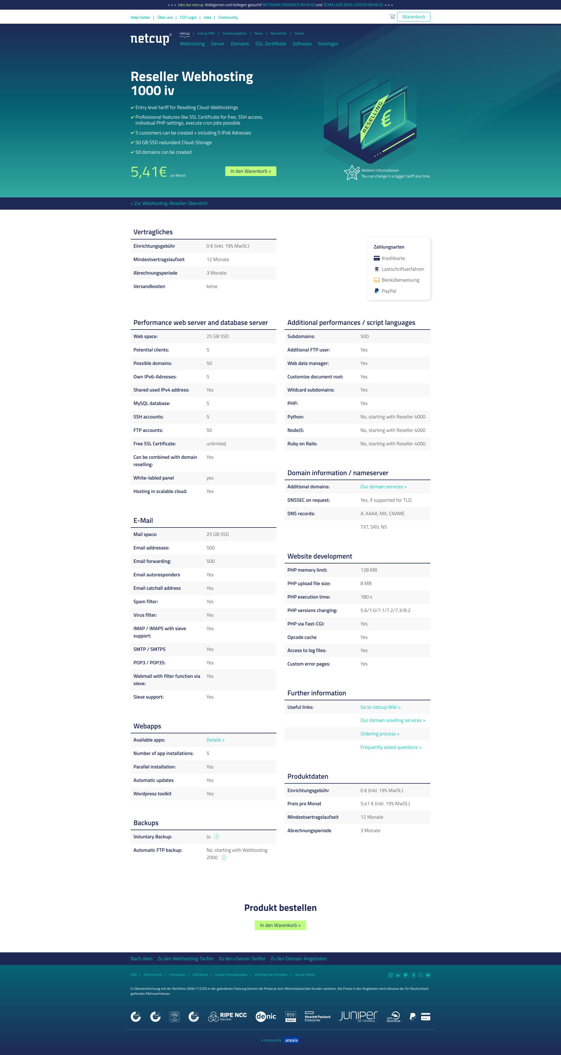Open the X (Twitter) icon
The width and height of the screenshot is (561, 1055).
[420, 975]
